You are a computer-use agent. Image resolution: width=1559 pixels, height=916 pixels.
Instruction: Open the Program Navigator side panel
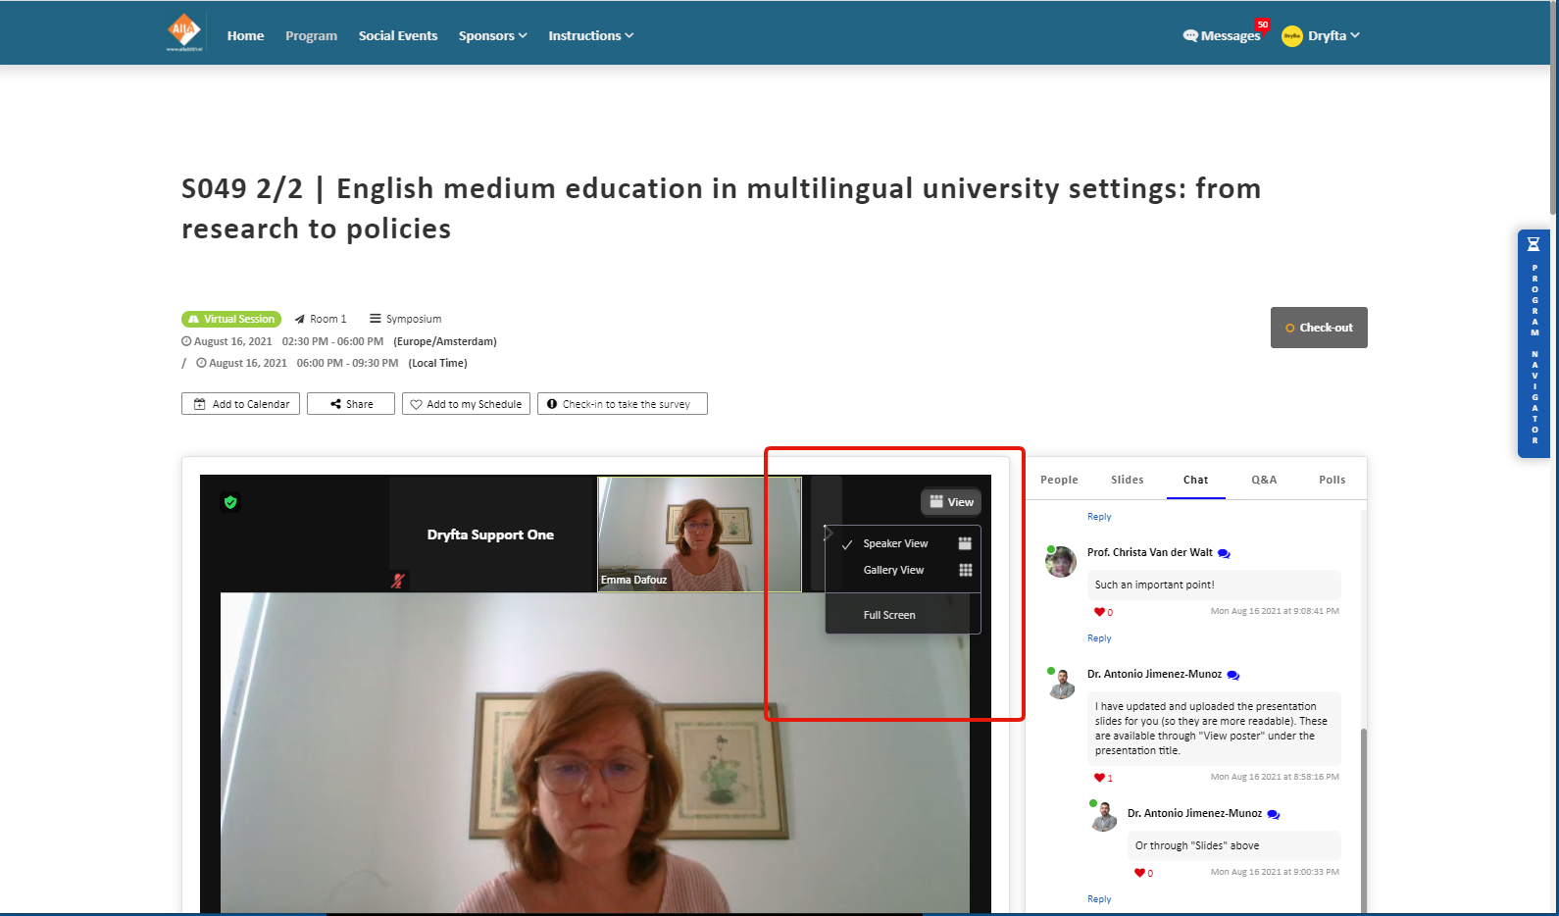(x=1534, y=343)
